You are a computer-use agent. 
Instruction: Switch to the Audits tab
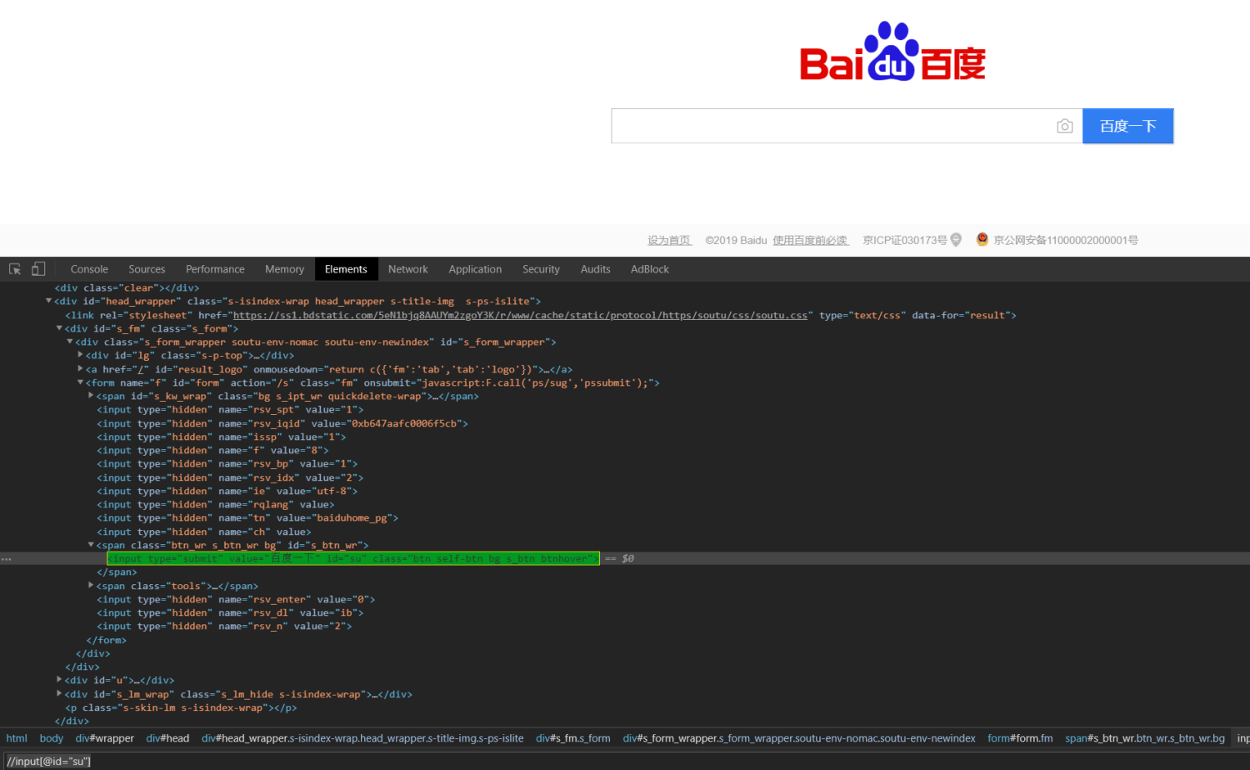595,269
